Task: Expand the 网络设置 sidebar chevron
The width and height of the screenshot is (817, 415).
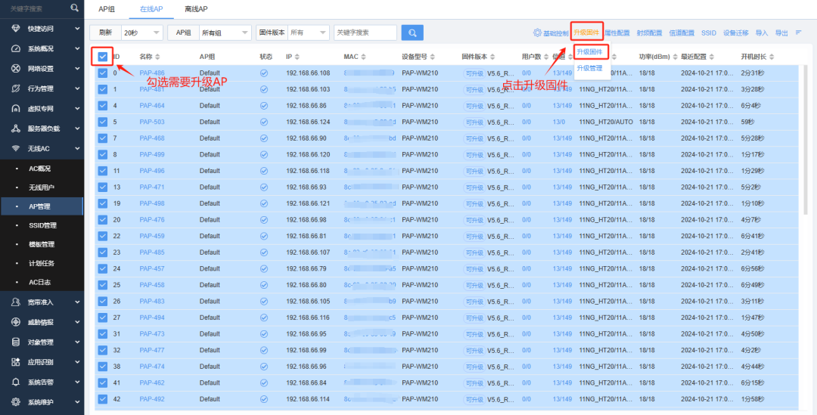Action: coord(77,68)
